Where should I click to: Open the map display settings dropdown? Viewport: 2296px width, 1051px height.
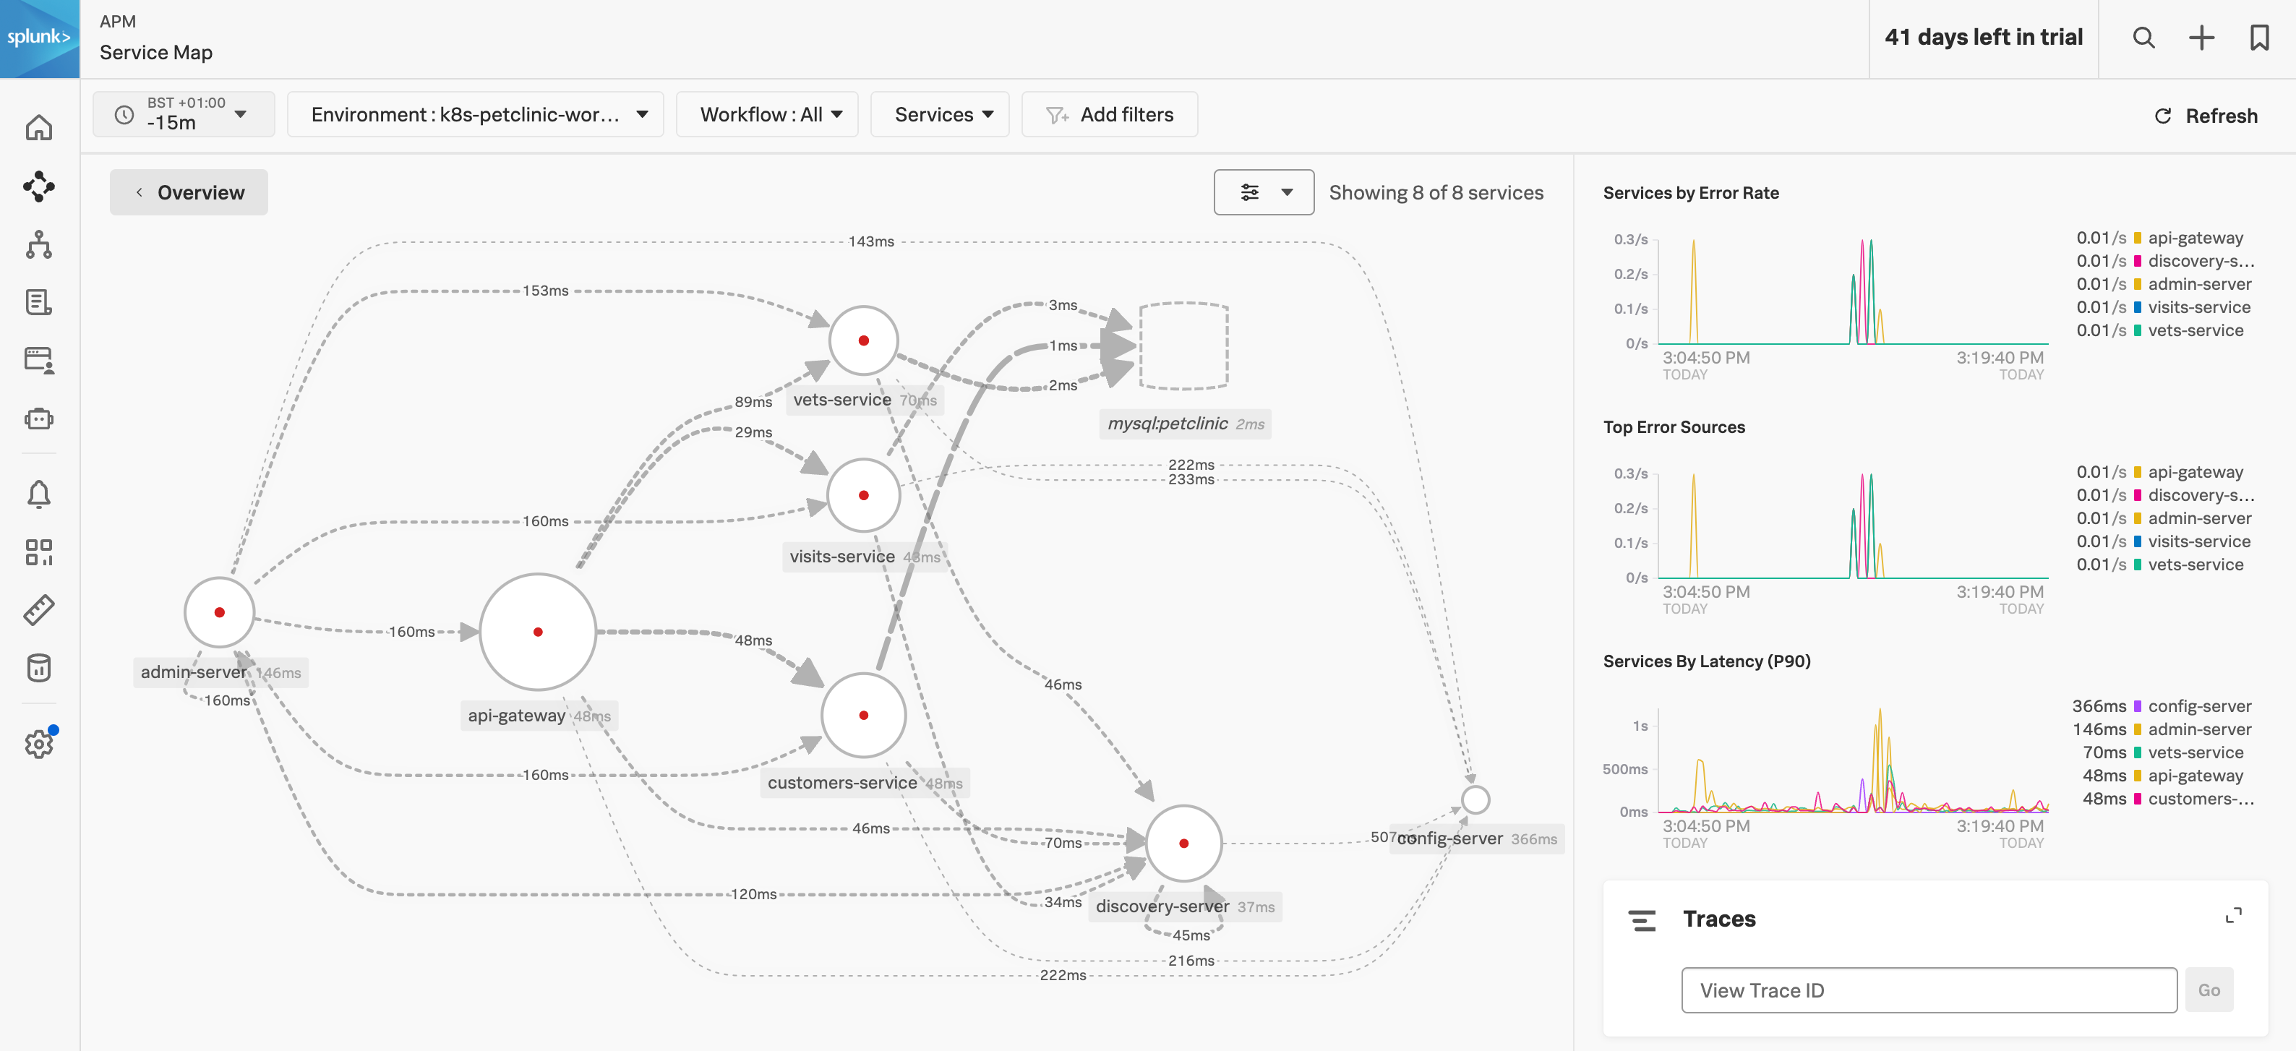click(x=1263, y=192)
